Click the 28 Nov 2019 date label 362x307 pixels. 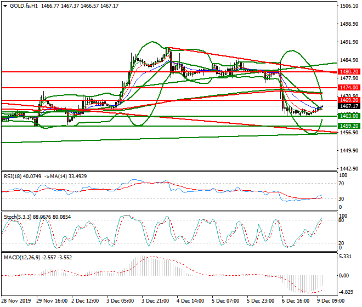(16, 301)
